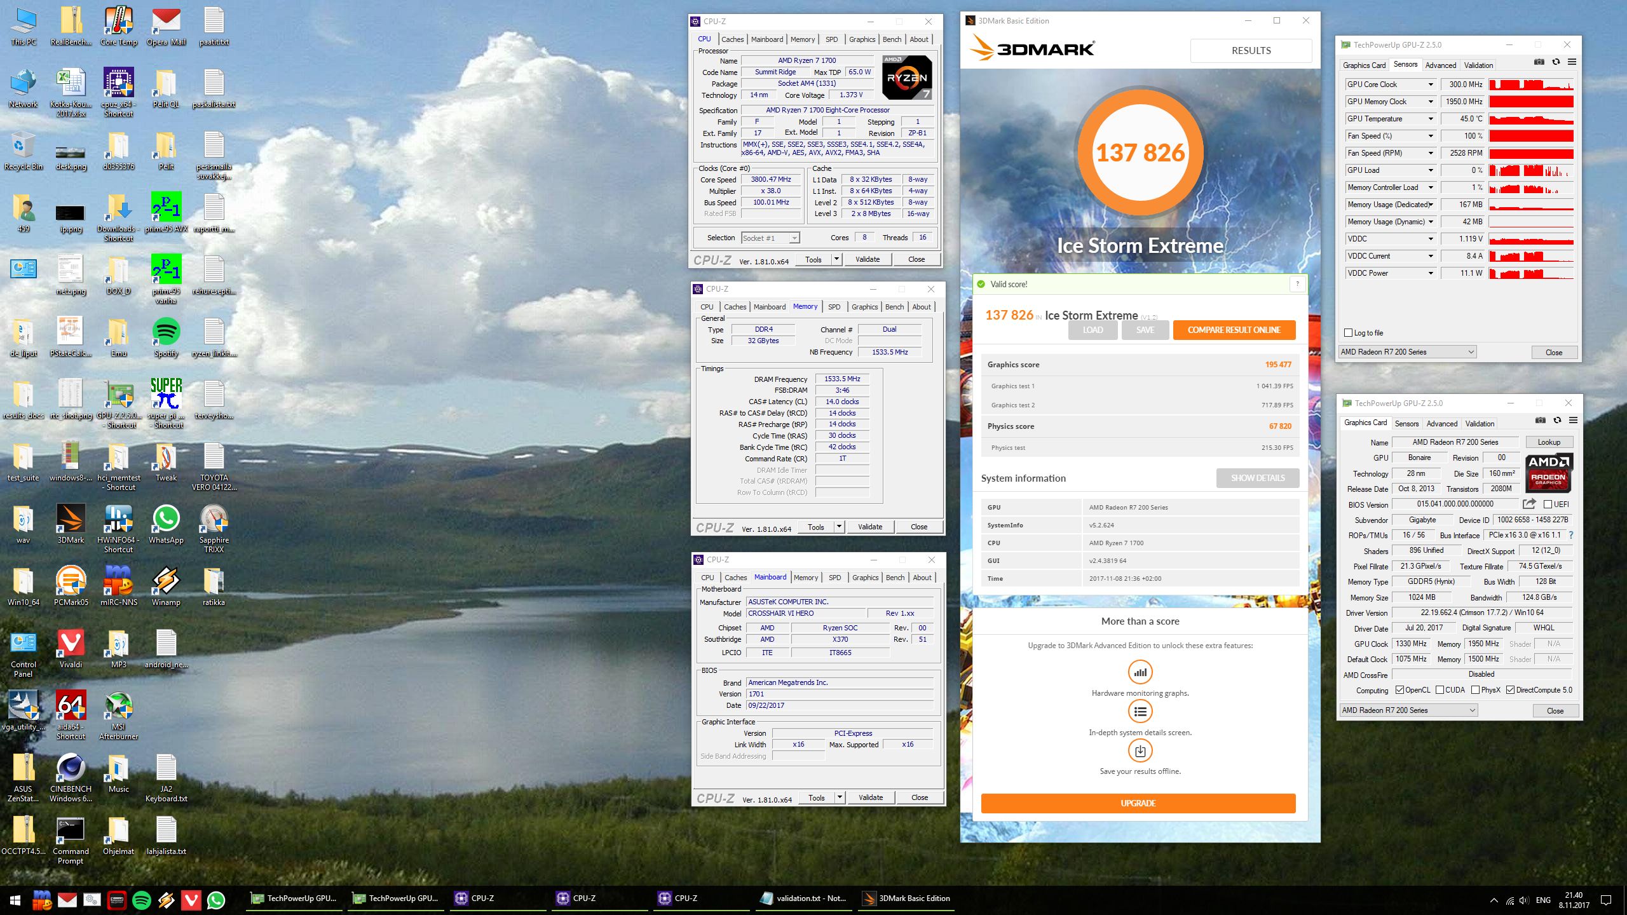Click the system clock in the taskbar
The image size is (1627, 915).
pyautogui.click(x=1574, y=900)
